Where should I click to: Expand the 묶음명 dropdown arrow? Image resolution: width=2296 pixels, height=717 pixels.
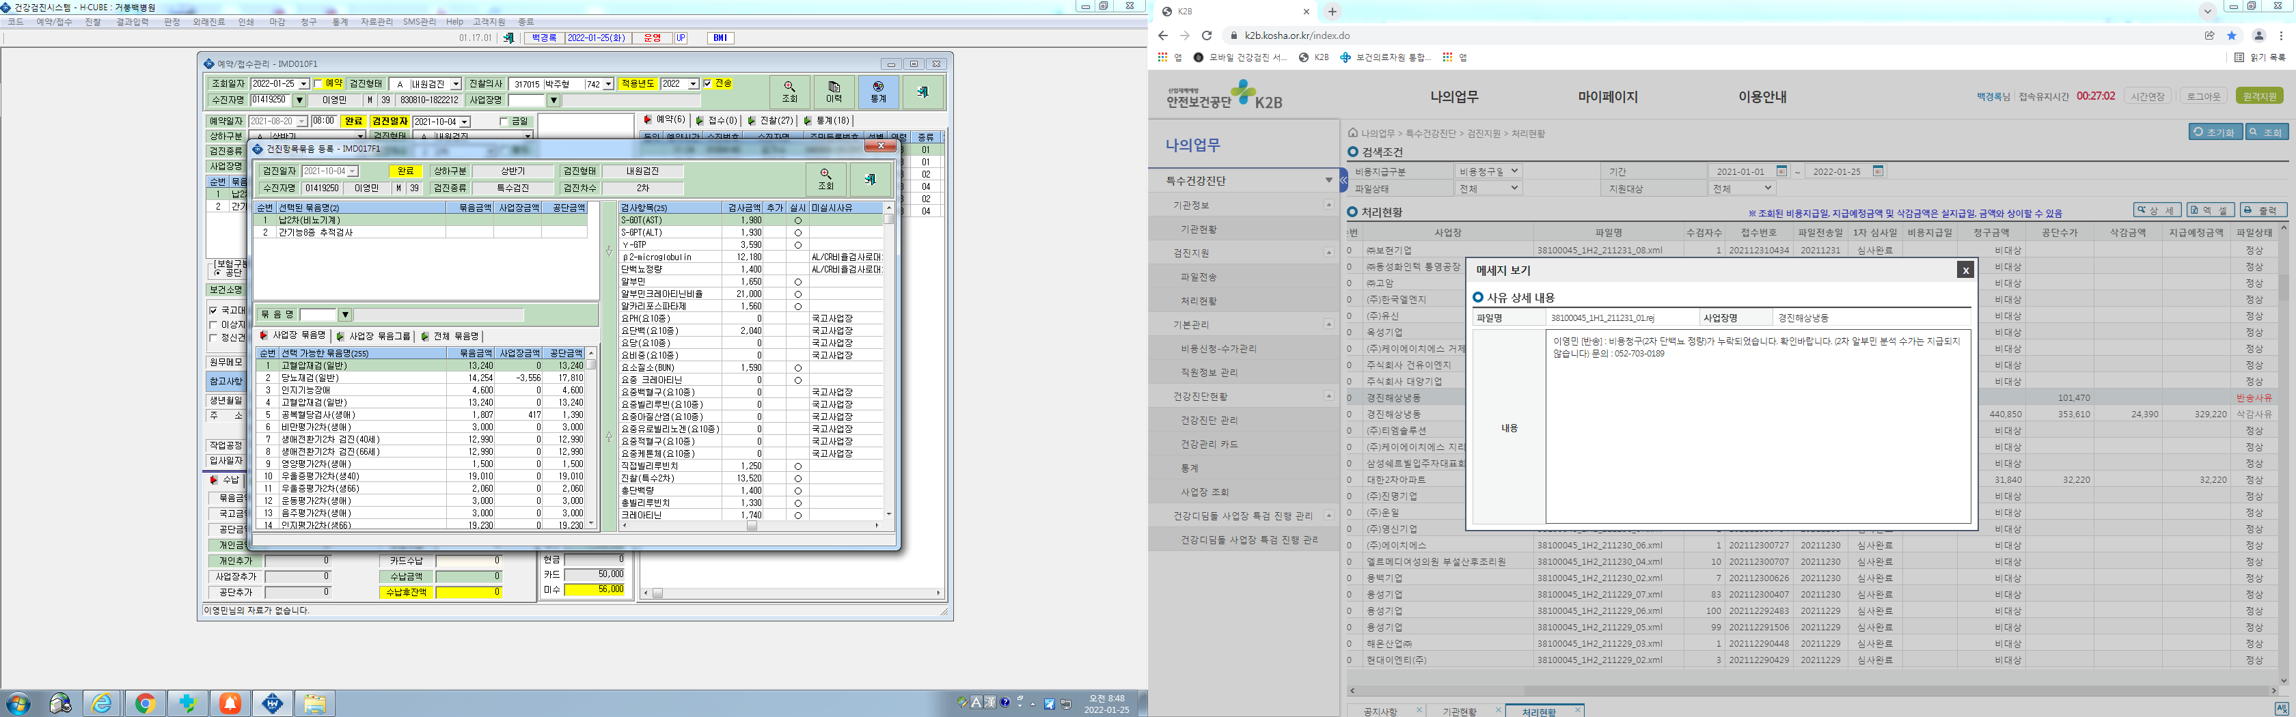click(x=345, y=314)
